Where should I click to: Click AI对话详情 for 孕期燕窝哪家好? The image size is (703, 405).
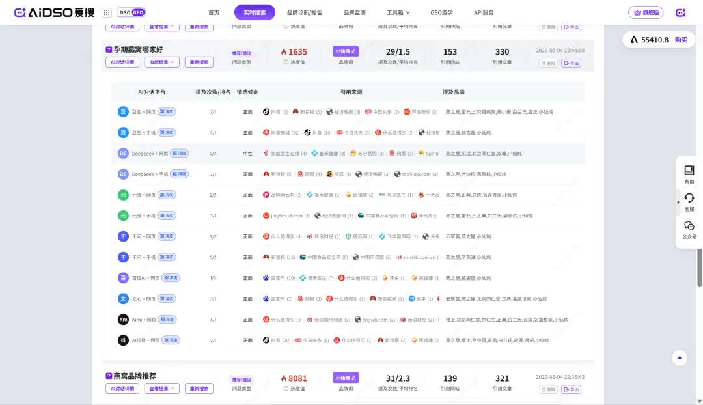click(122, 62)
